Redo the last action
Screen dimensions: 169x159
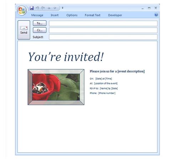43,8
